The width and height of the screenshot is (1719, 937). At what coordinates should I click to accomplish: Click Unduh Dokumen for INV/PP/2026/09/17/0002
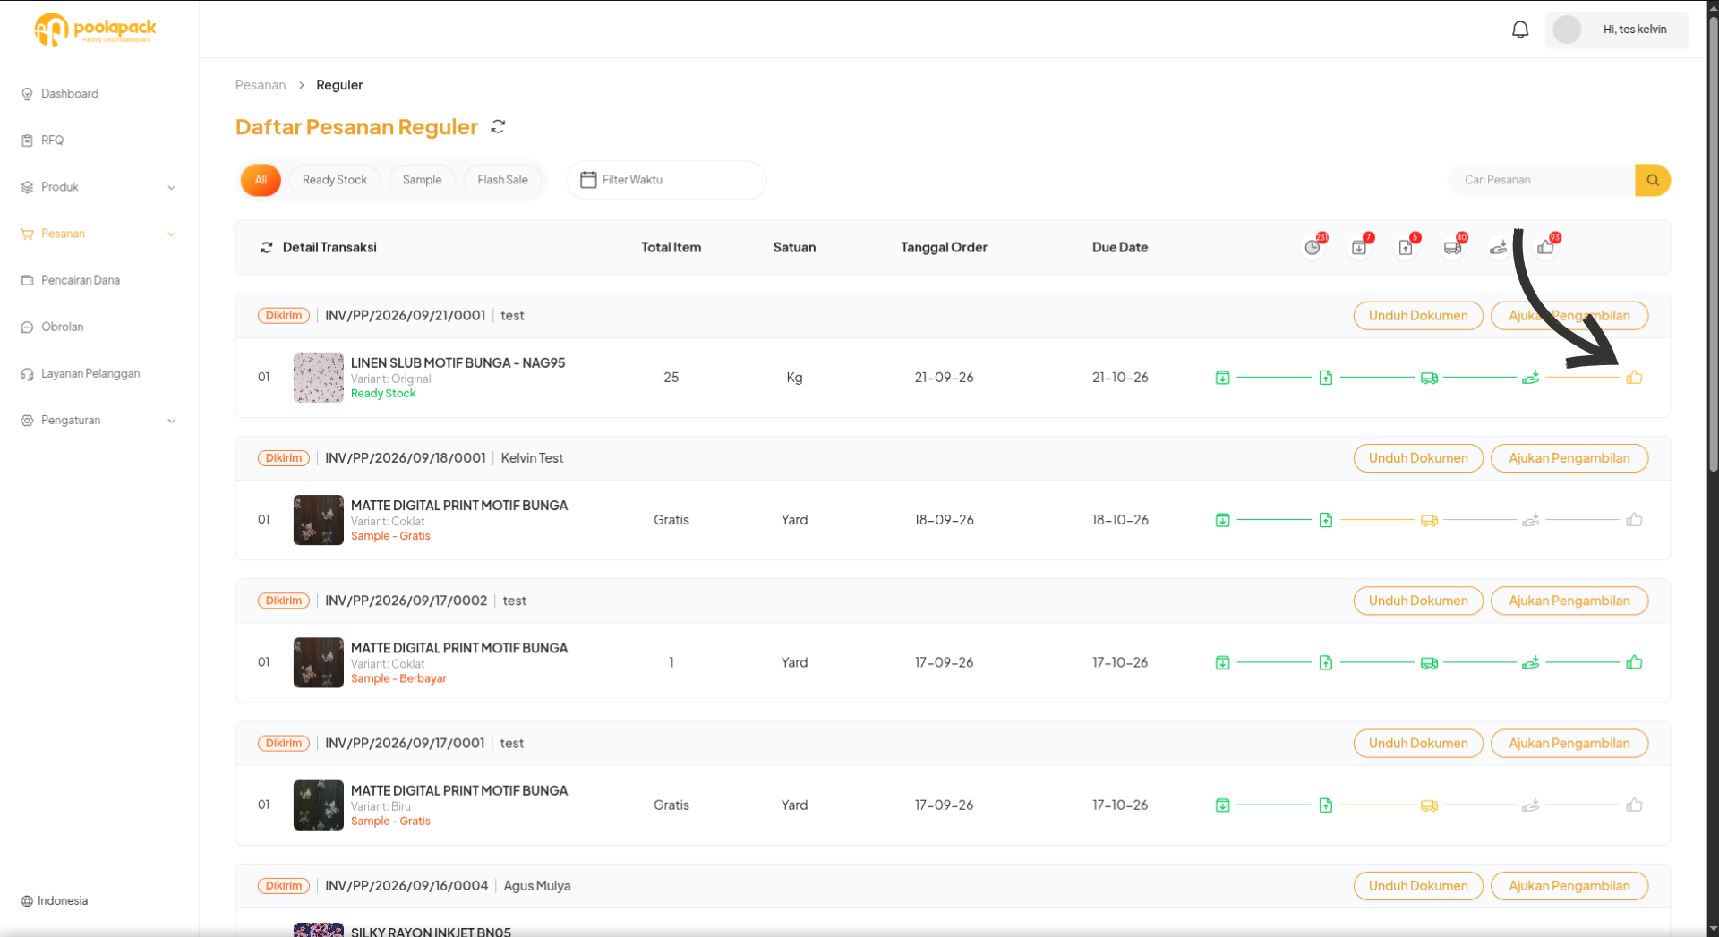tap(1418, 601)
